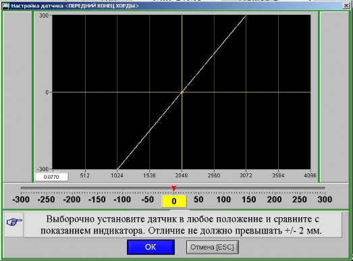Screen dimensions: 353x261
Task: Click the 50 scale label
Action: 198,200
